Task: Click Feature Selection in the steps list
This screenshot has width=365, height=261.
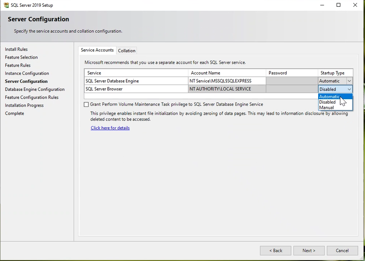Action: [x=21, y=57]
